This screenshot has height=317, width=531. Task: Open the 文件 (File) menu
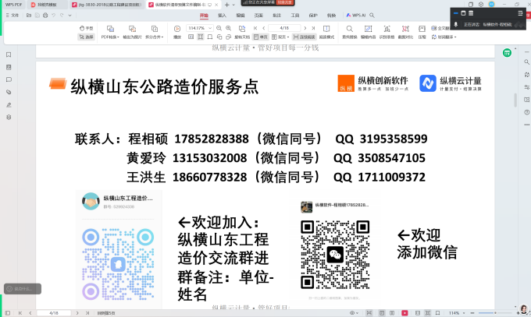[x=12, y=16]
